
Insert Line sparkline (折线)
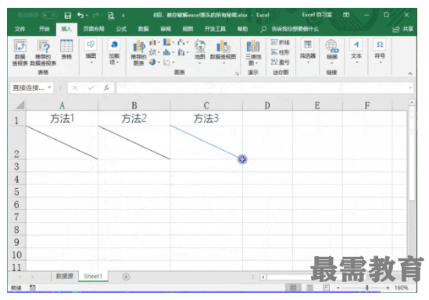[x=281, y=42]
